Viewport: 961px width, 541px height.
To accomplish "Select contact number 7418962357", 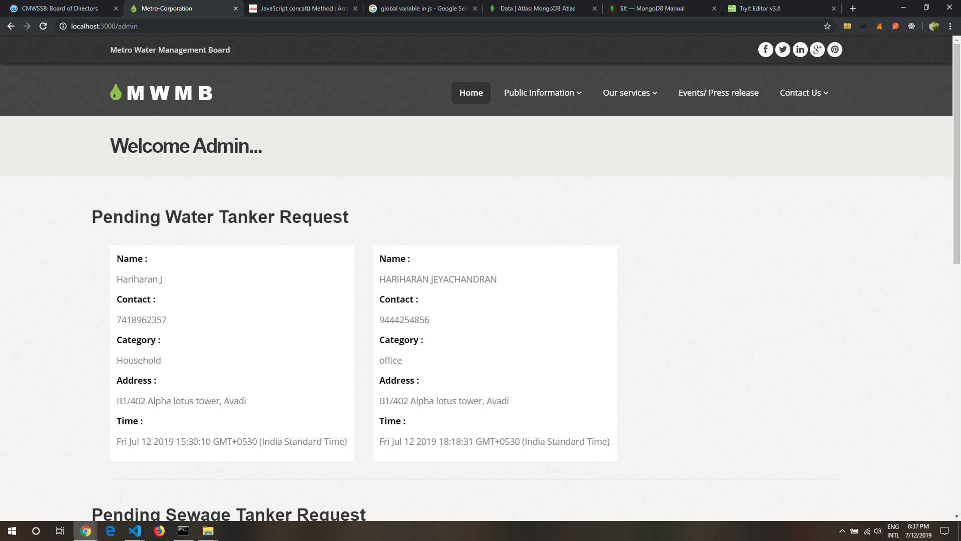I will coord(142,320).
